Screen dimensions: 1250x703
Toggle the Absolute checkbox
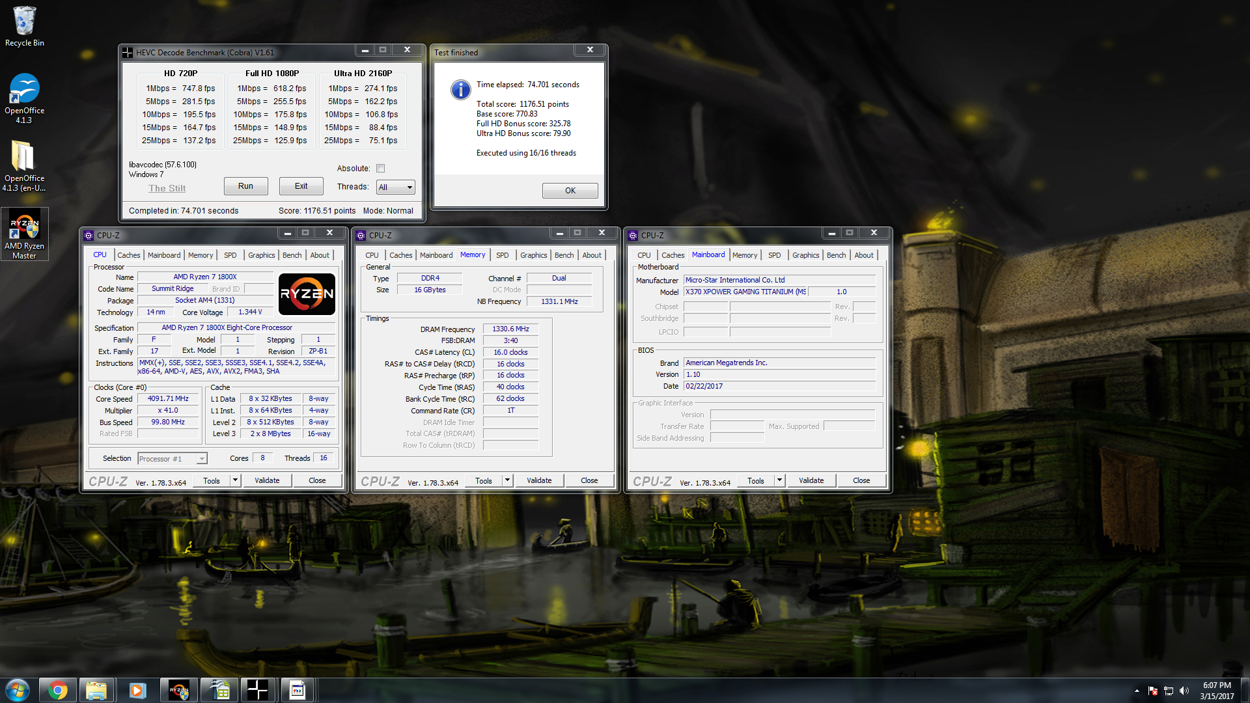pos(381,169)
